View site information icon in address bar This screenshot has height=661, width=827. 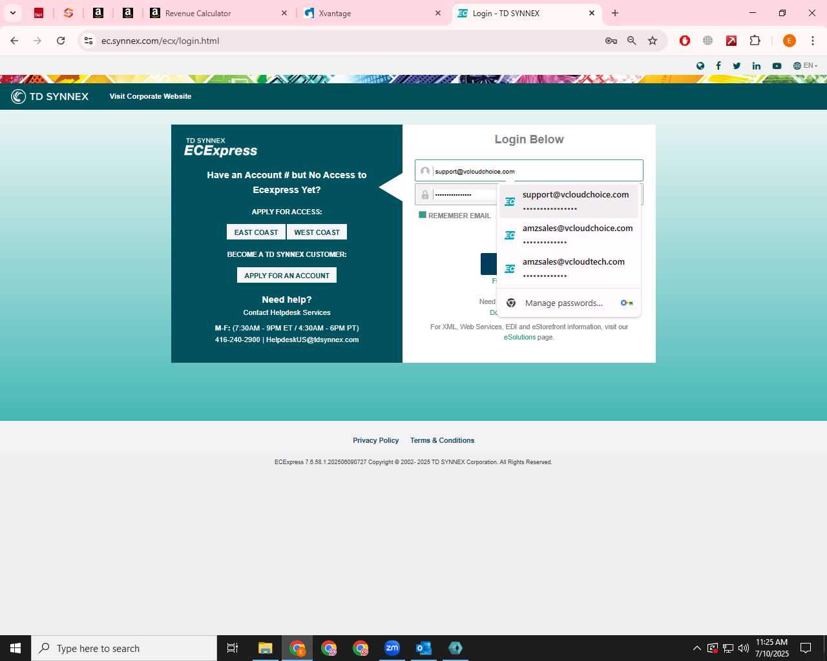(x=89, y=41)
